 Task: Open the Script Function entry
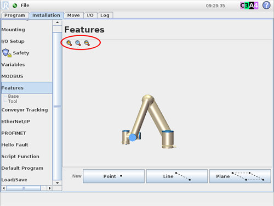(x=20, y=157)
